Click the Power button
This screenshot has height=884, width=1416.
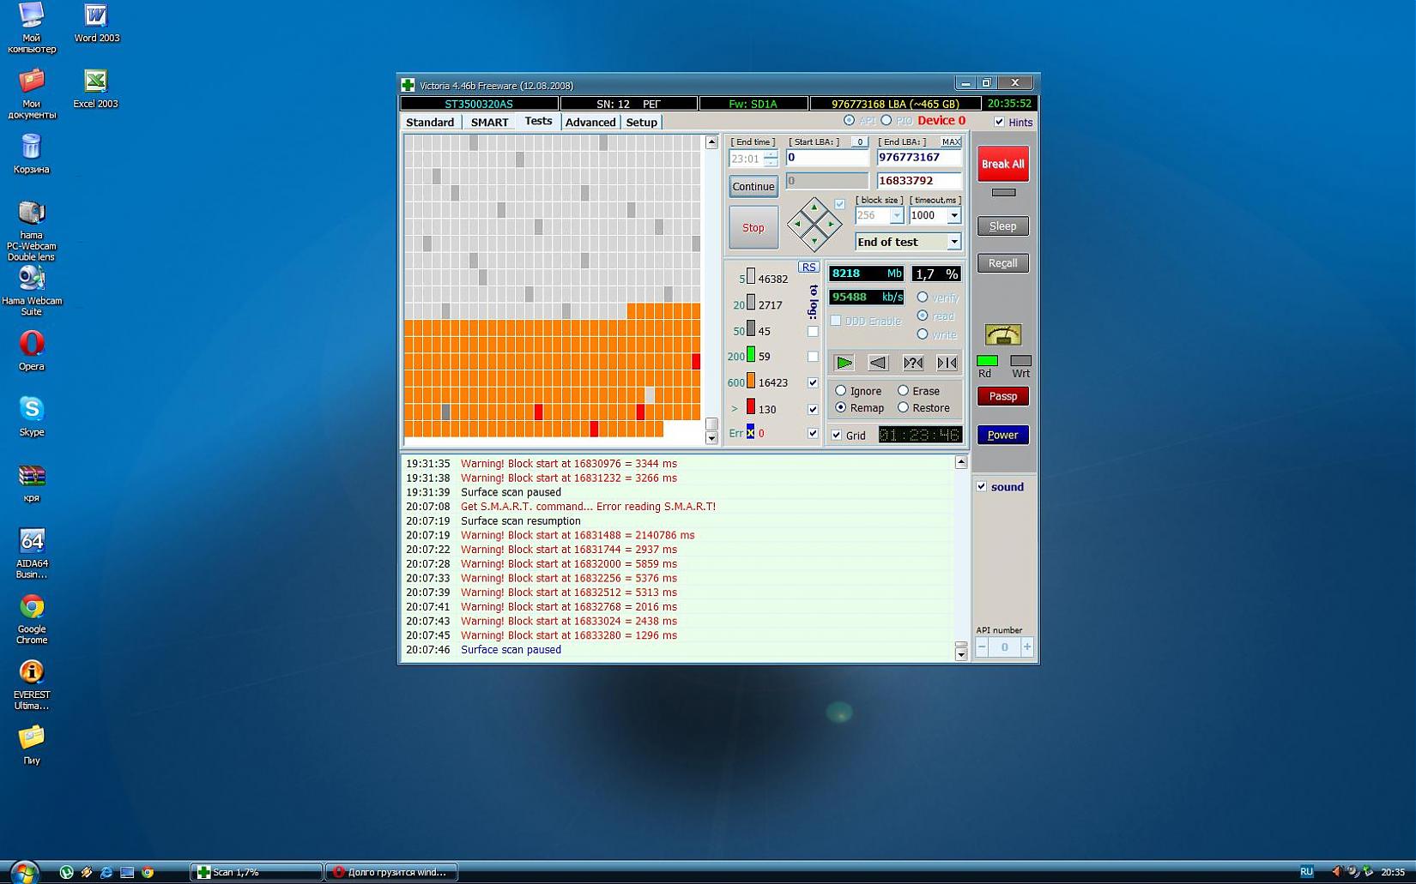click(x=1002, y=435)
